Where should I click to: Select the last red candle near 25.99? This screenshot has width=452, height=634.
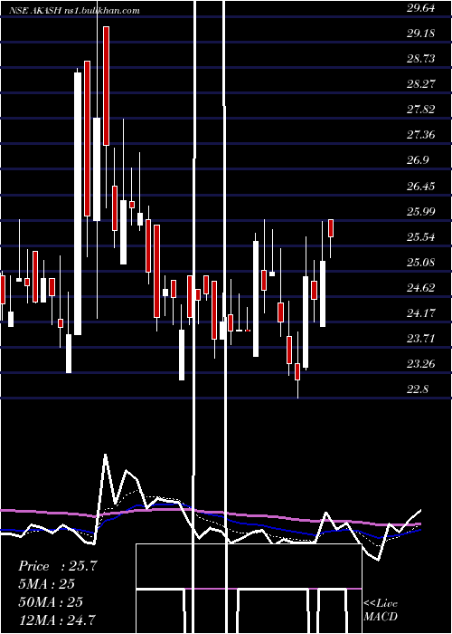point(331,228)
